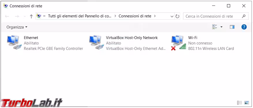Click the Wi-Fi connection name label

coord(193,38)
